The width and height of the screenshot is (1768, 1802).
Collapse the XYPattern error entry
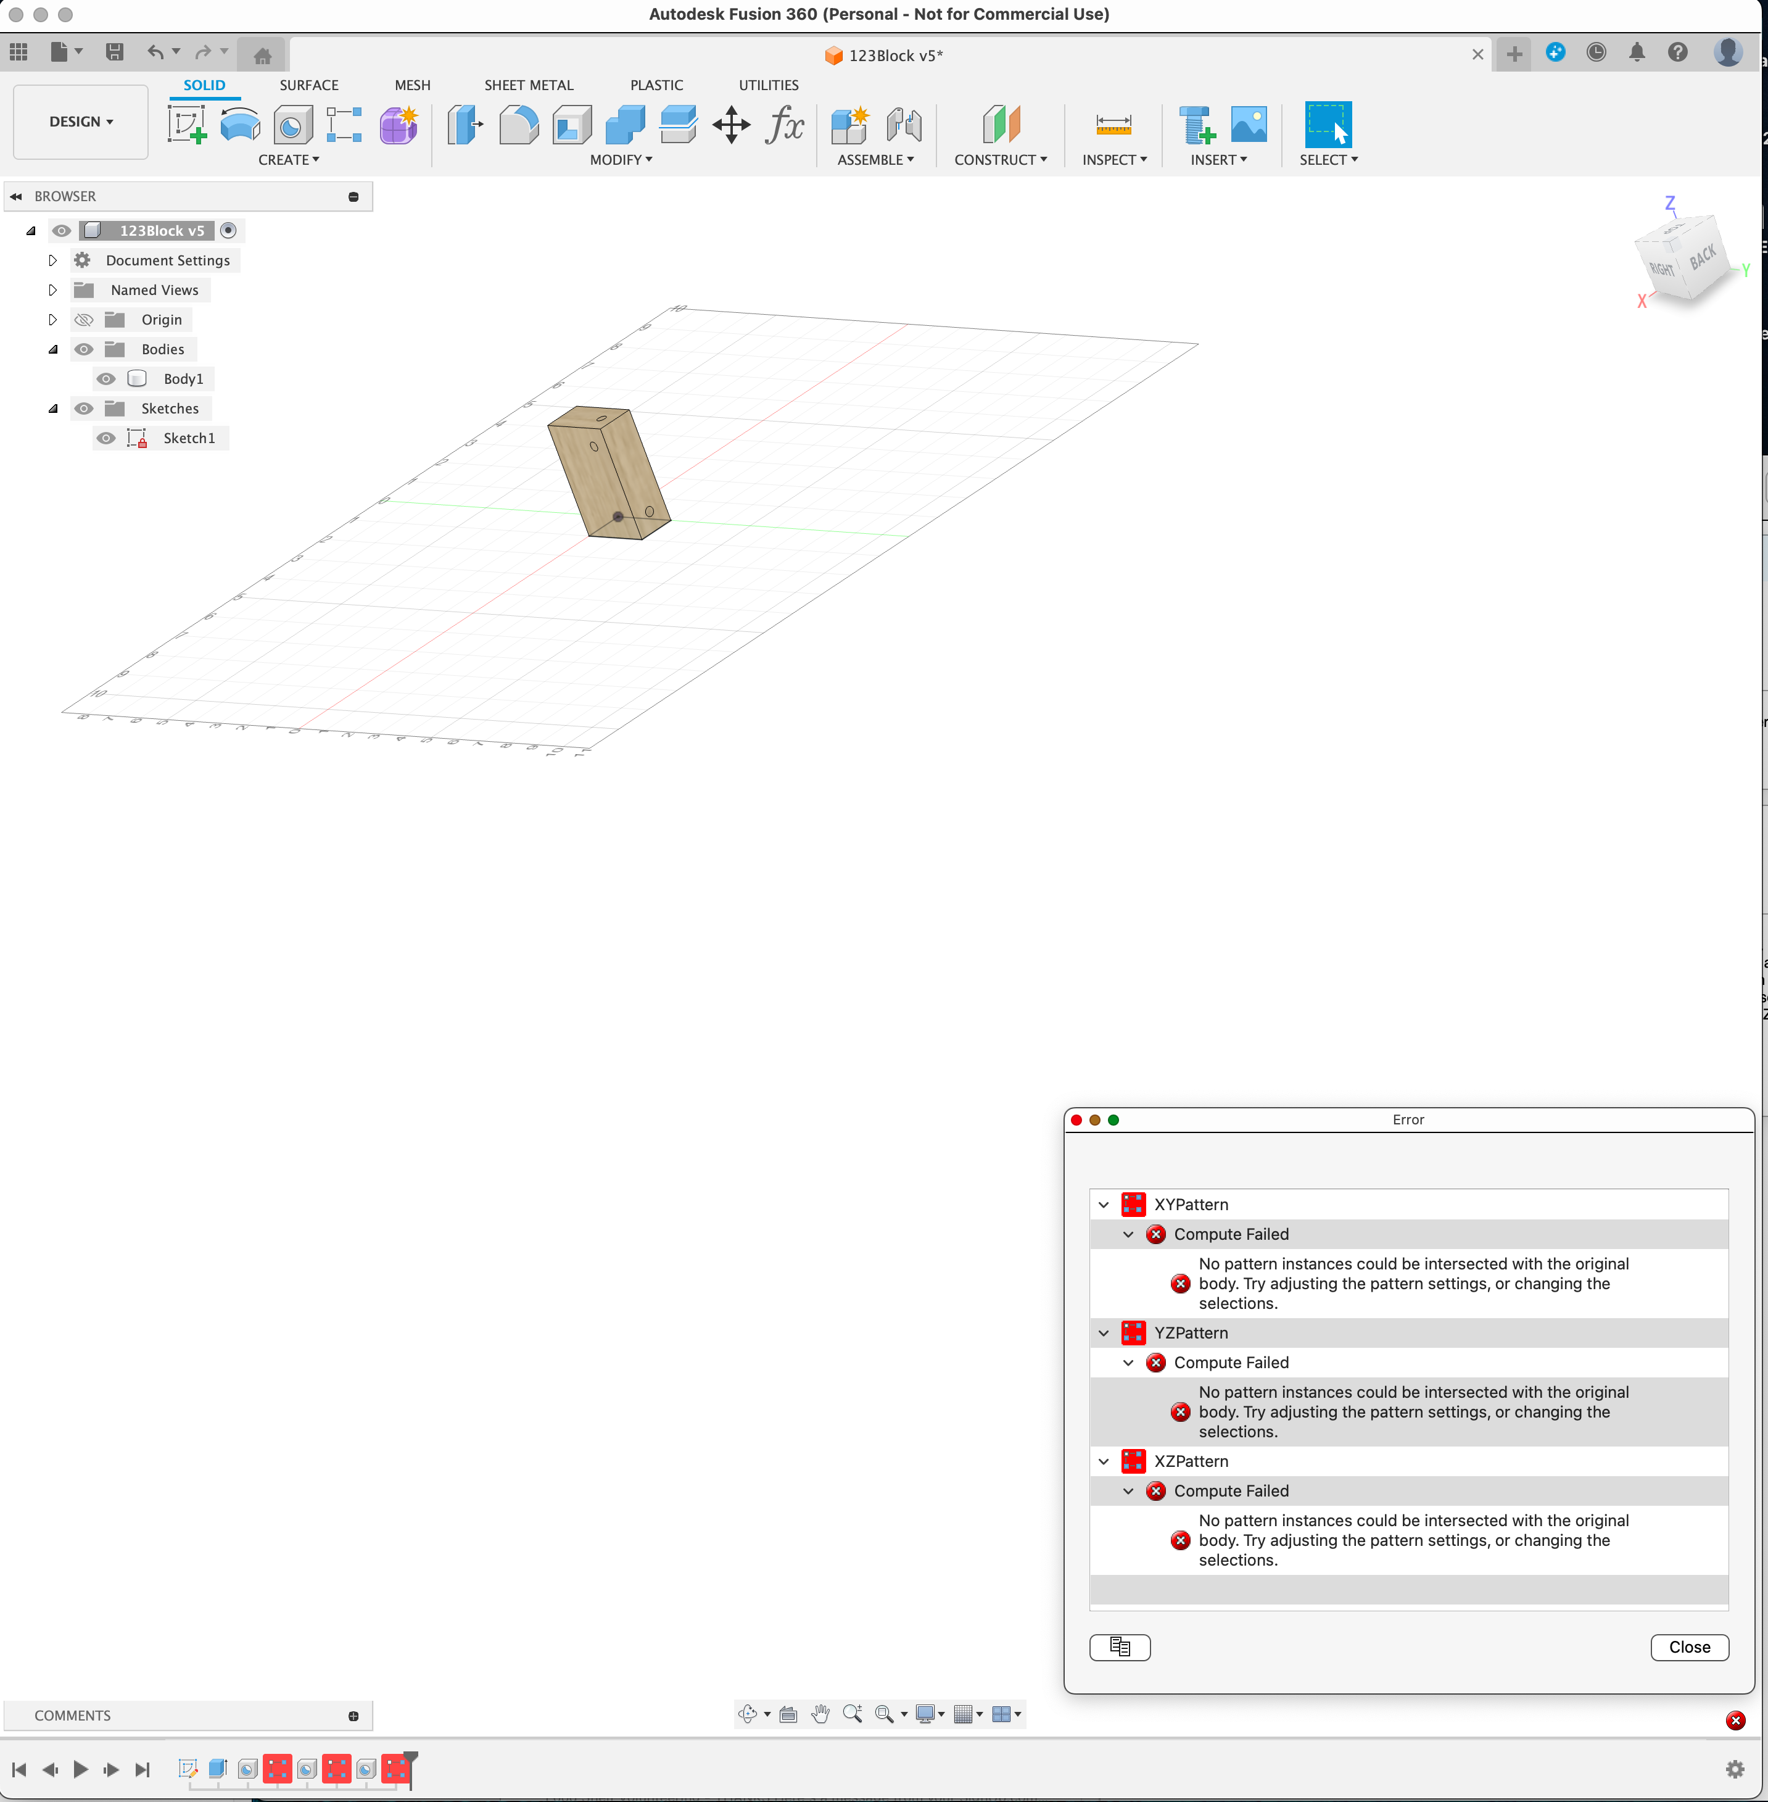pyautogui.click(x=1103, y=1205)
